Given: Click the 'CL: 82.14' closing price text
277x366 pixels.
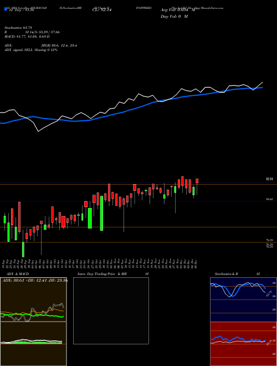Looking at the screenshot, I should (102, 10).
